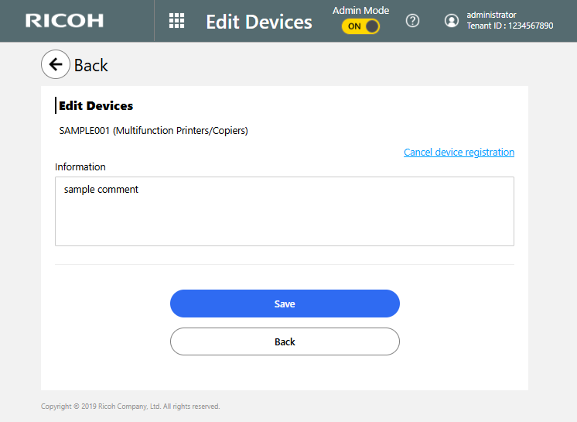This screenshot has height=422, width=577.
Task: Click the bold Edit Devices section heading
Action: 96,106
